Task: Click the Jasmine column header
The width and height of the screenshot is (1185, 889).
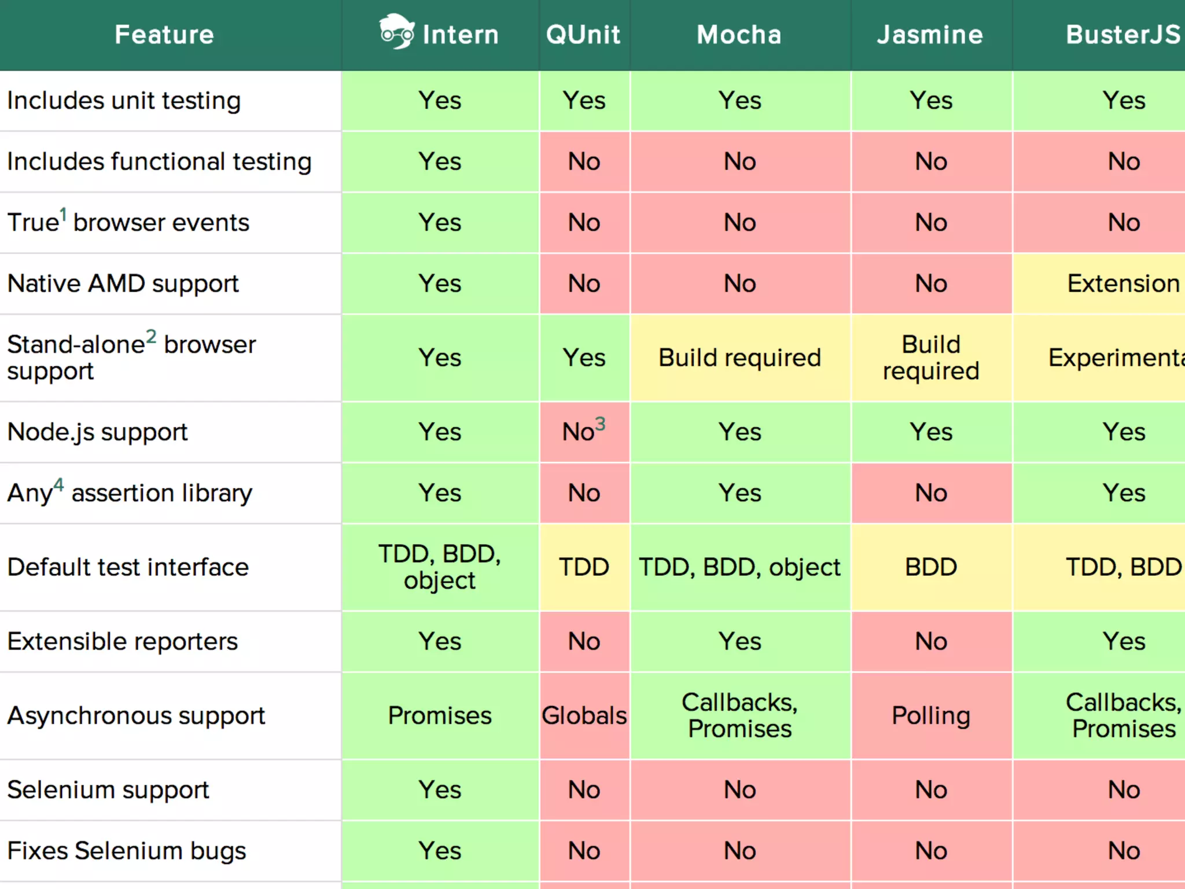Action: click(x=930, y=35)
